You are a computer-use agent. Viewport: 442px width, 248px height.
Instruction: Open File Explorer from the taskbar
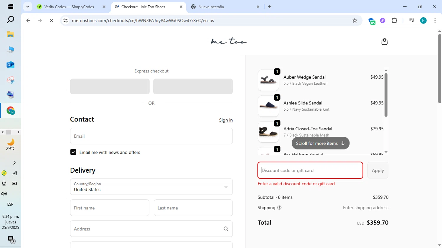pyautogui.click(x=11, y=35)
